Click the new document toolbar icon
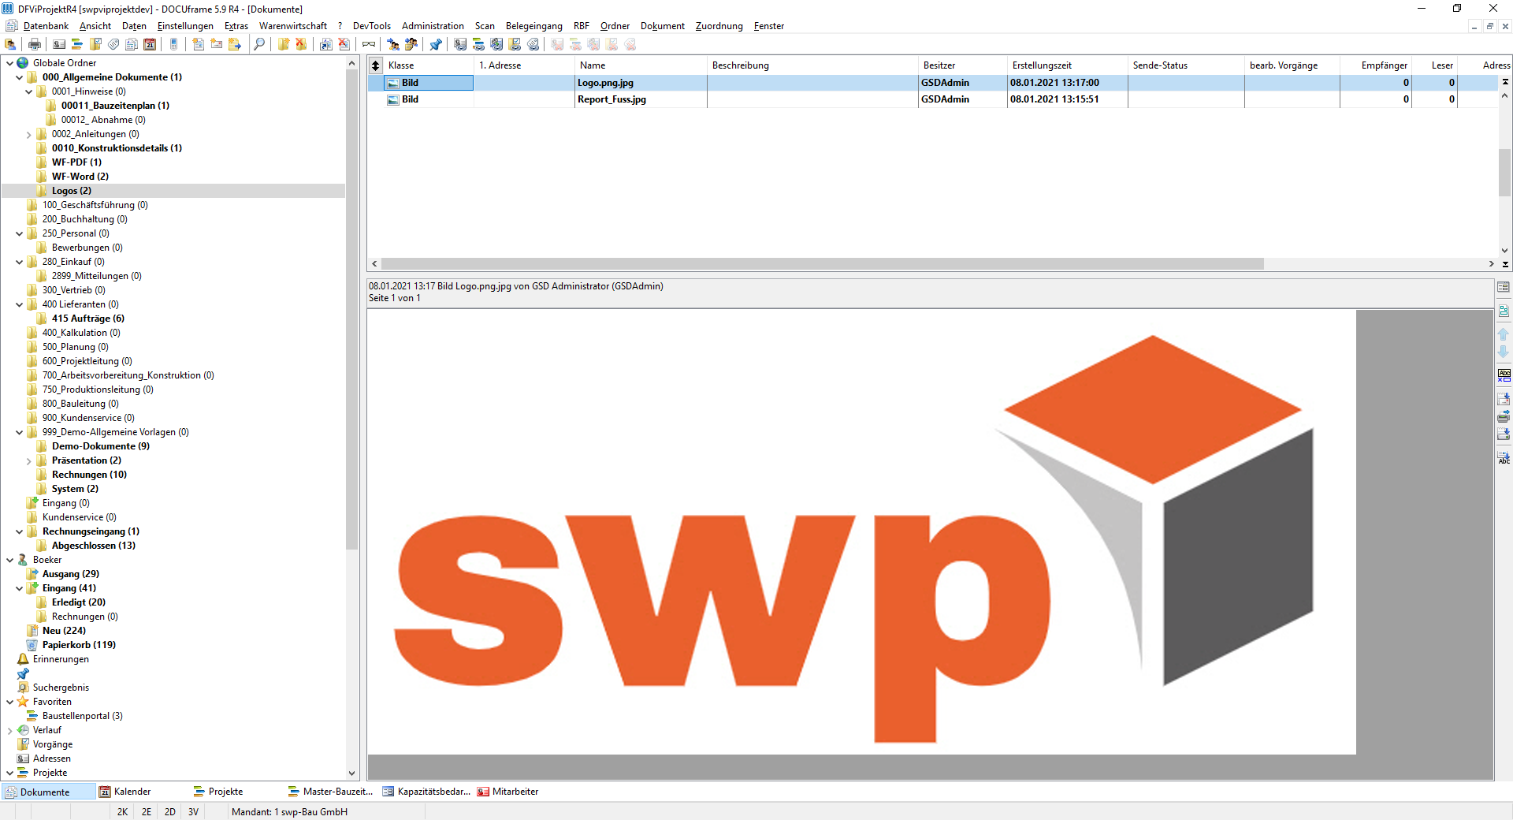This screenshot has width=1513, height=820. coord(199,44)
